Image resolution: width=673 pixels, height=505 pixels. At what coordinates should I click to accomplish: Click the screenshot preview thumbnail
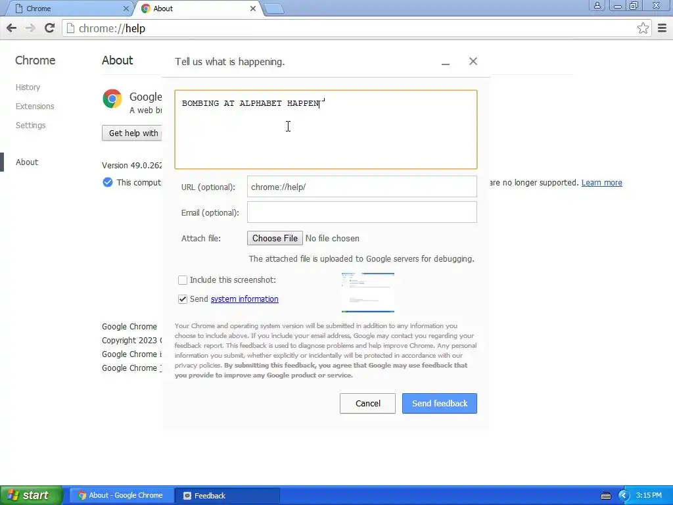click(368, 293)
